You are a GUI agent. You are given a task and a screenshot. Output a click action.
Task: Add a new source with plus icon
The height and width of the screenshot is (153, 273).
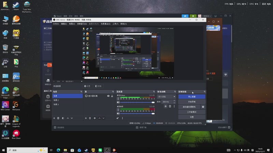[x=86, y=118]
